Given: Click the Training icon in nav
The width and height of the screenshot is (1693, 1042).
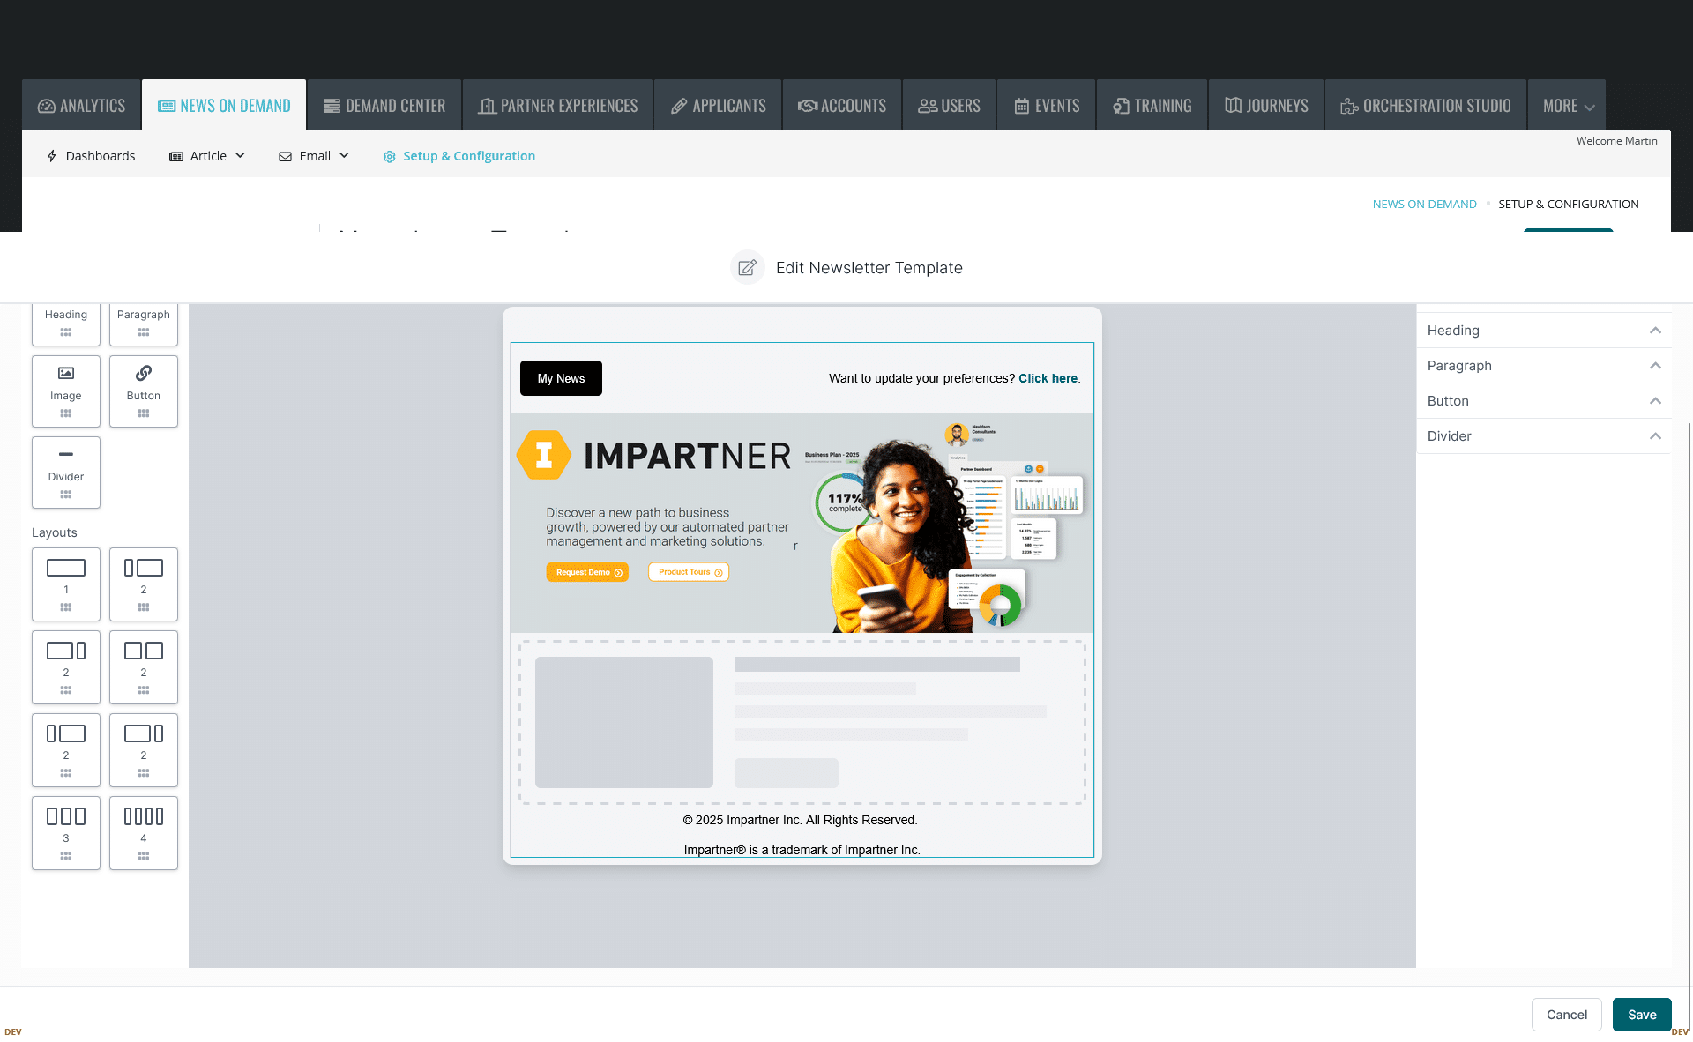Looking at the screenshot, I should pyautogui.click(x=1121, y=106).
